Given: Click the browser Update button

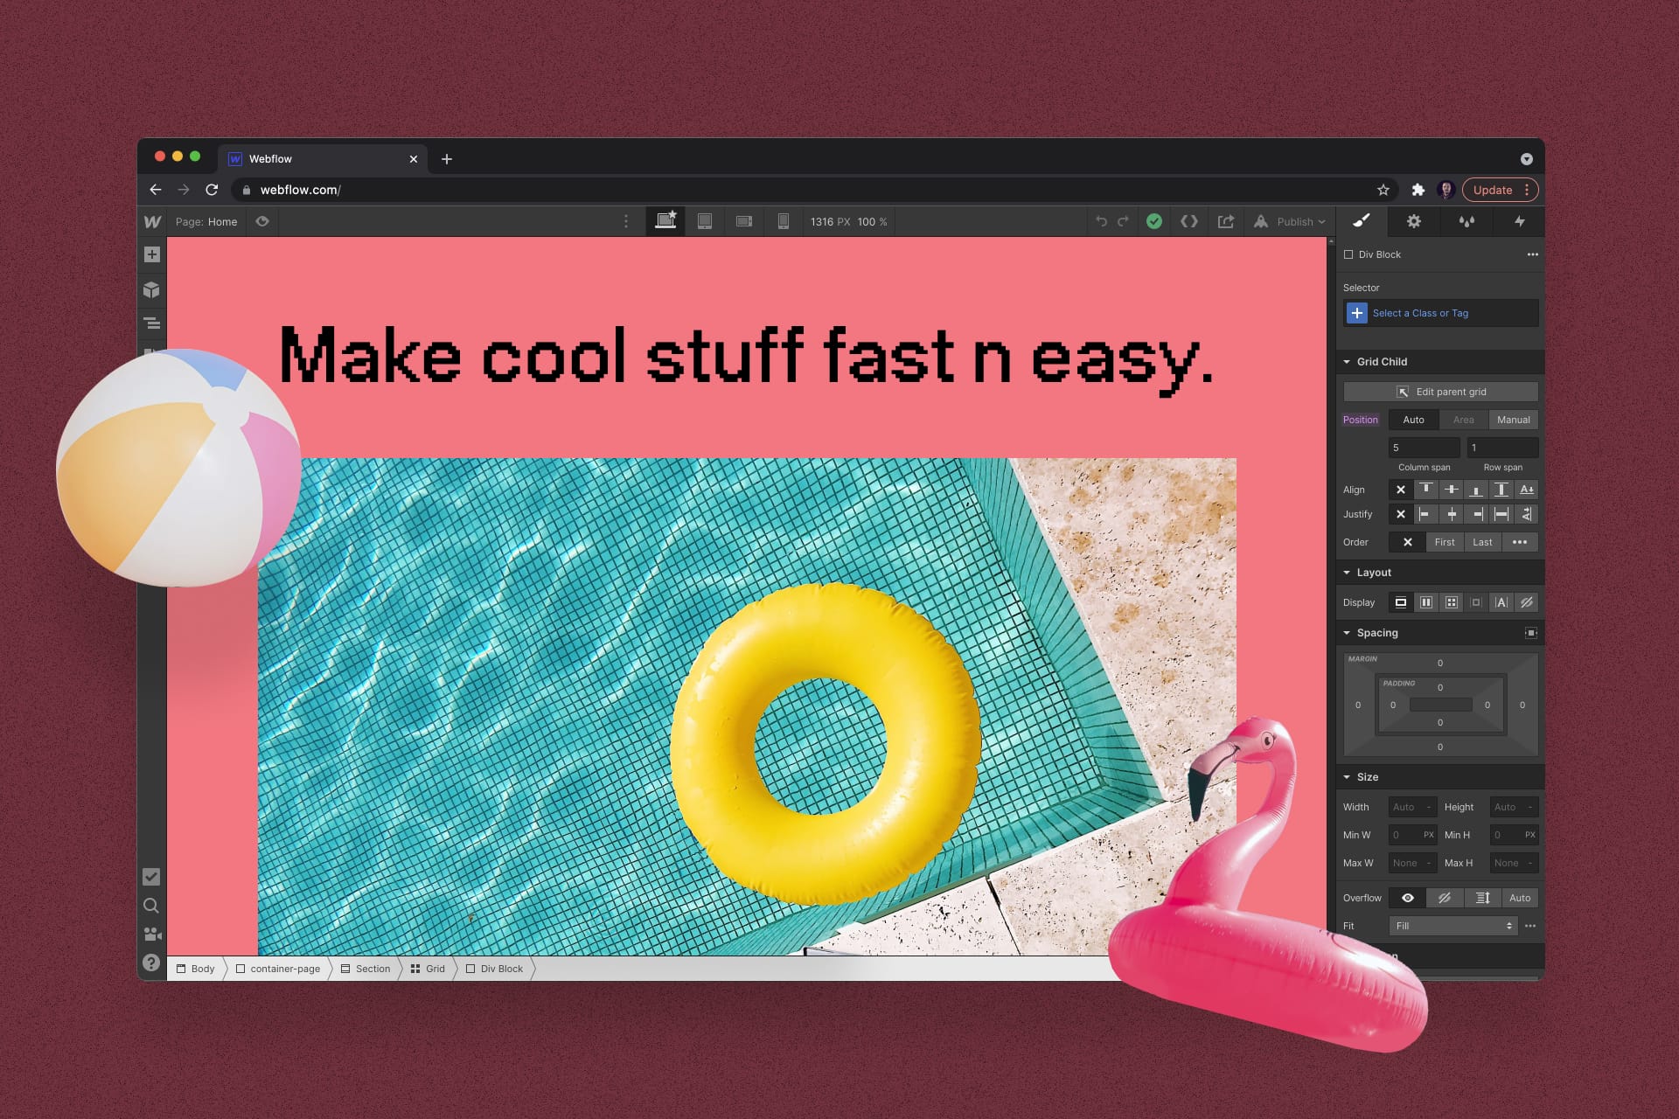Looking at the screenshot, I should (1492, 190).
